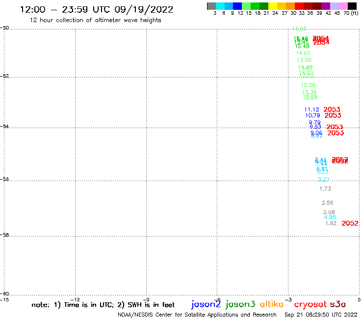Click the yellow swatch in the color scale

273,6
